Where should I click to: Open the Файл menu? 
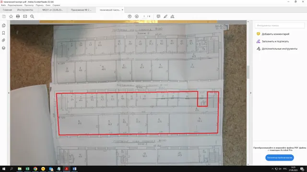point(3,5)
